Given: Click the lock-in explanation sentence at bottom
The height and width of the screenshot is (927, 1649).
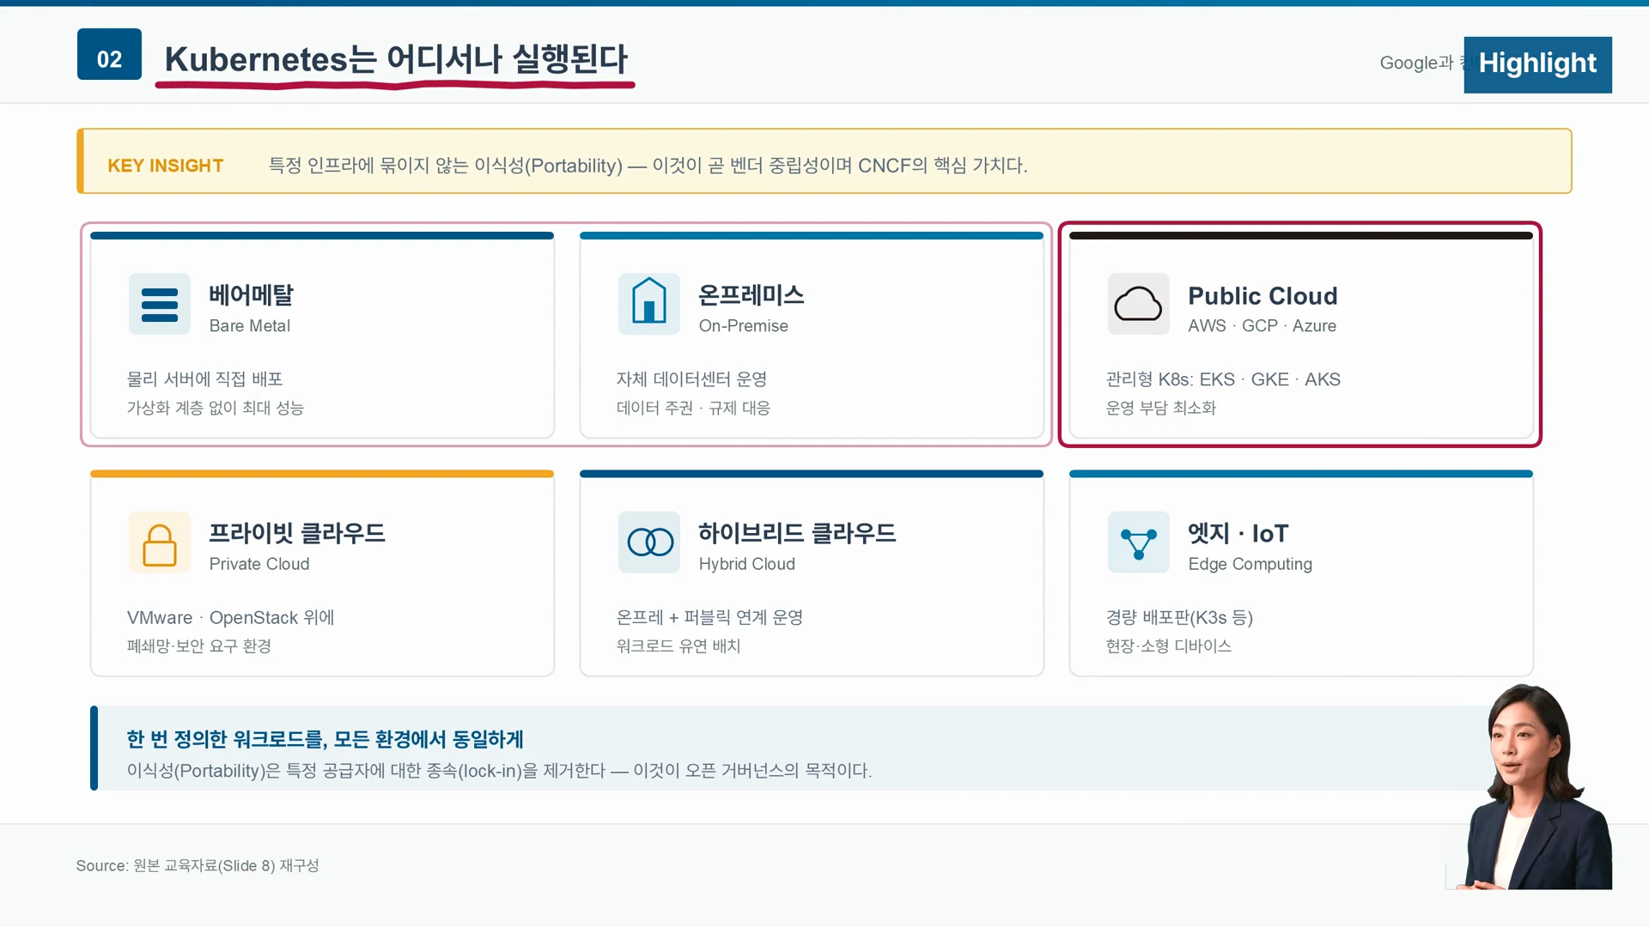Looking at the screenshot, I should 499,771.
